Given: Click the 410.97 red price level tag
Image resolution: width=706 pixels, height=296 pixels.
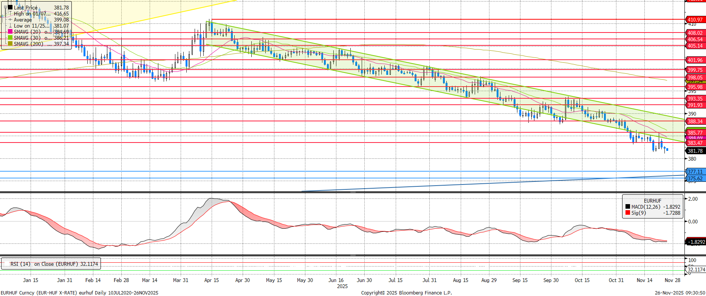Looking at the screenshot, I should 695,20.
